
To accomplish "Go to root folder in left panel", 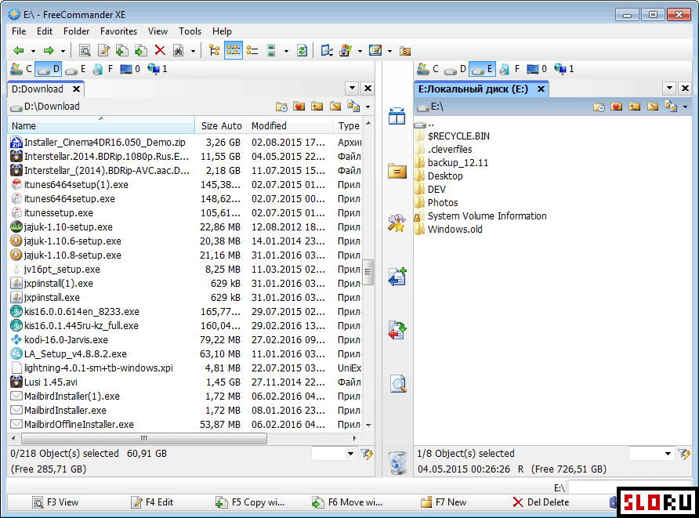I will click(x=335, y=107).
